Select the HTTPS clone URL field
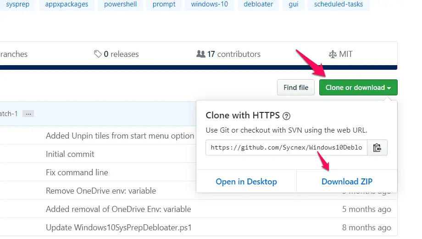The image size is (422, 239). click(x=286, y=148)
